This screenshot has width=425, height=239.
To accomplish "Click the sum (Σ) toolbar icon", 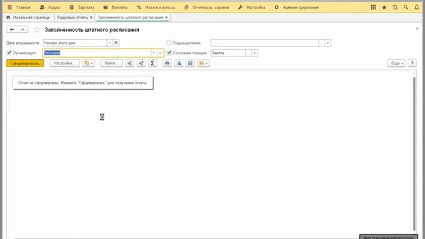I will pyautogui.click(x=152, y=63).
